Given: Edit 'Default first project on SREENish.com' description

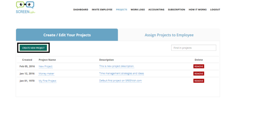Looking at the screenshot, I should [120, 81].
